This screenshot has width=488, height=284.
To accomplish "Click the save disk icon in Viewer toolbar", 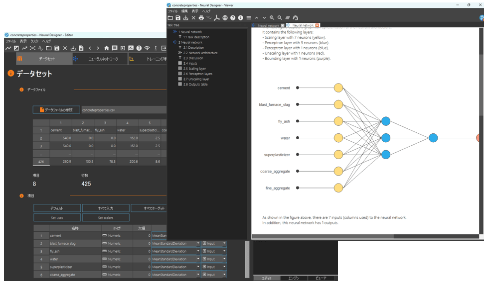I will 178,18.
